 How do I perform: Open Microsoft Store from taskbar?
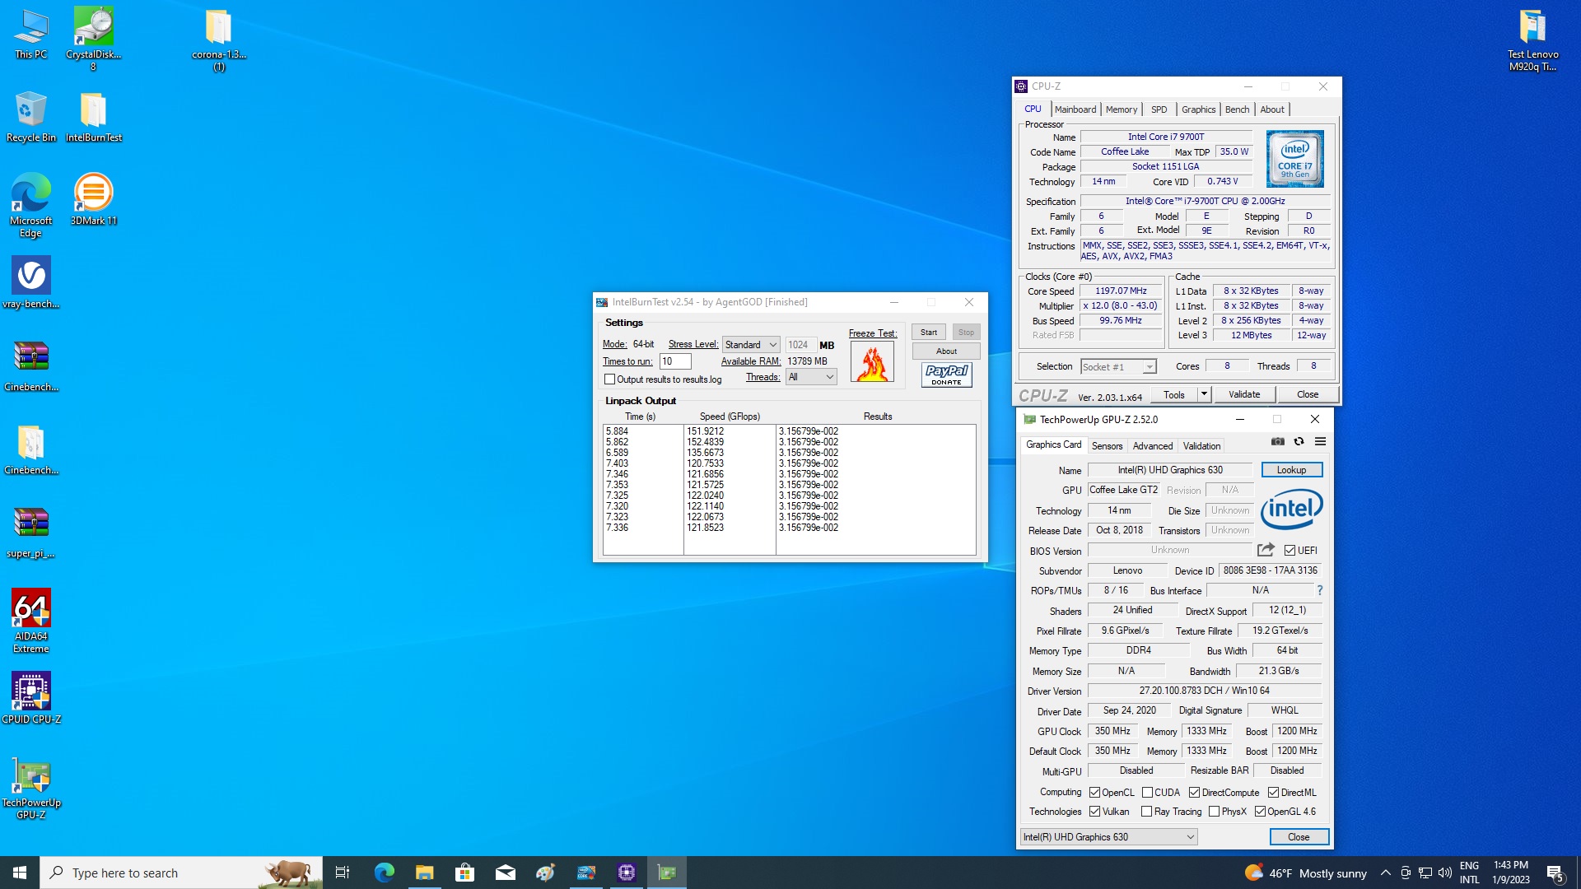click(x=464, y=873)
